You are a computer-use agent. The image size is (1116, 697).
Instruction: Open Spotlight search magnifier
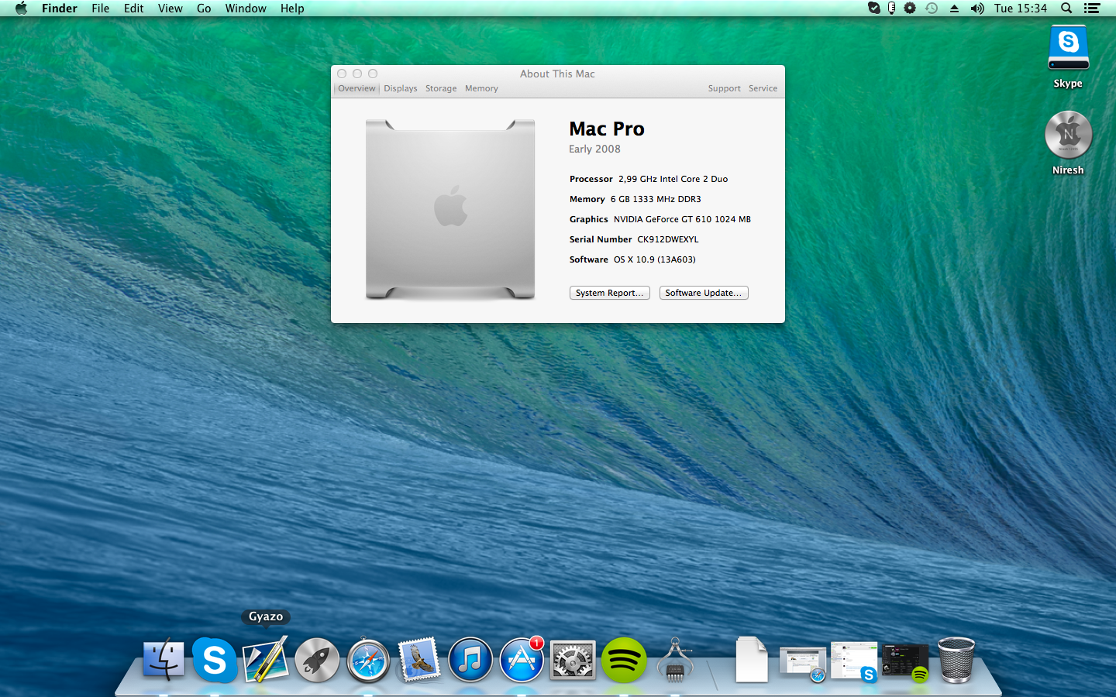pos(1066,9)
